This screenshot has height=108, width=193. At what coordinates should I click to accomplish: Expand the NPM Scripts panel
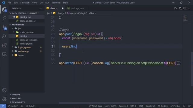click(x=10, y=102)
